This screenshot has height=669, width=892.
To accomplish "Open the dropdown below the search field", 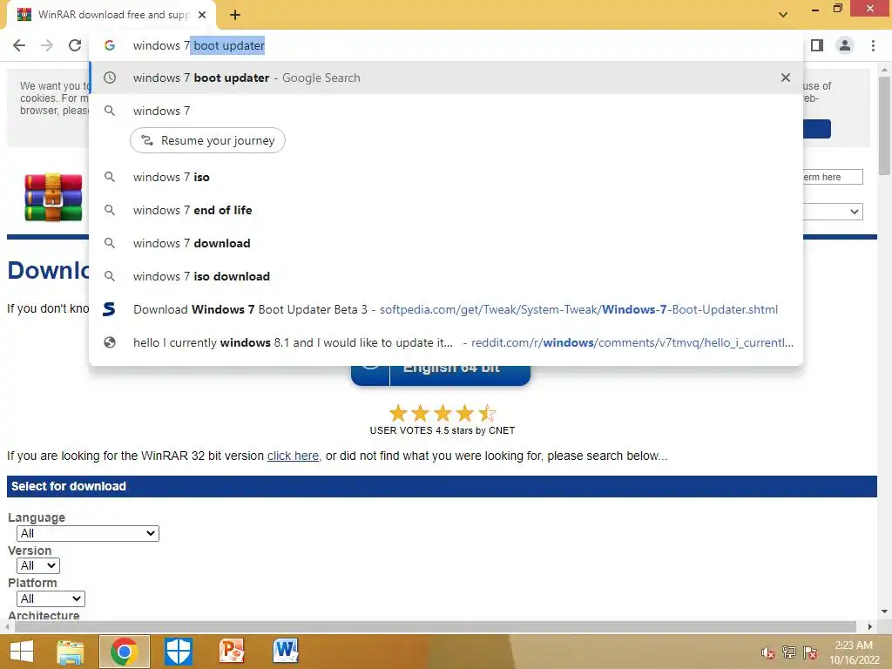I will pos(833,212).
